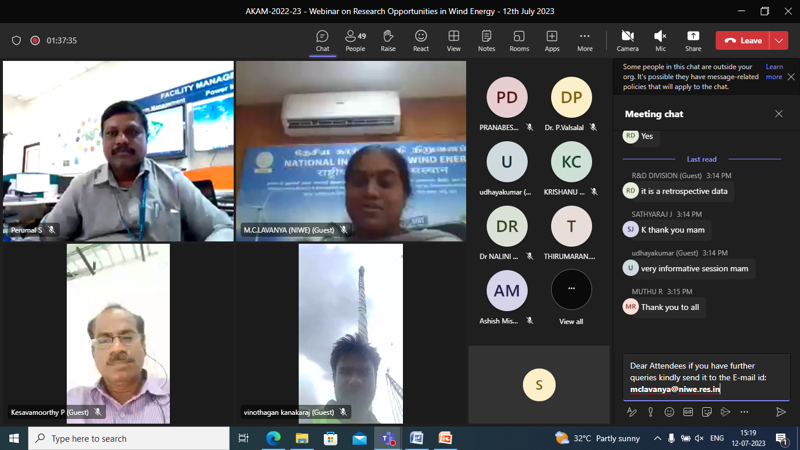Expand the Leave options dropdown arrow

click(x=778, y=40)
